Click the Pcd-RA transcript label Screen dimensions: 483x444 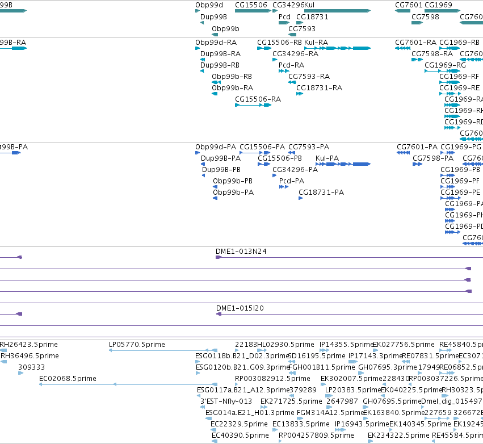point(291,65)
